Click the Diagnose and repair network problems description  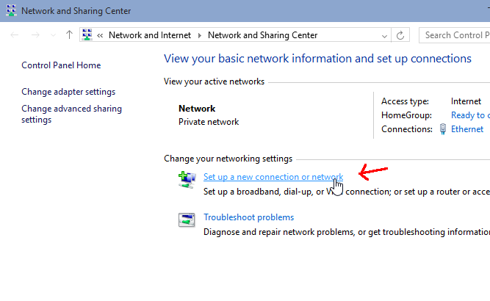pyautogui.click(x=347, y=232)
